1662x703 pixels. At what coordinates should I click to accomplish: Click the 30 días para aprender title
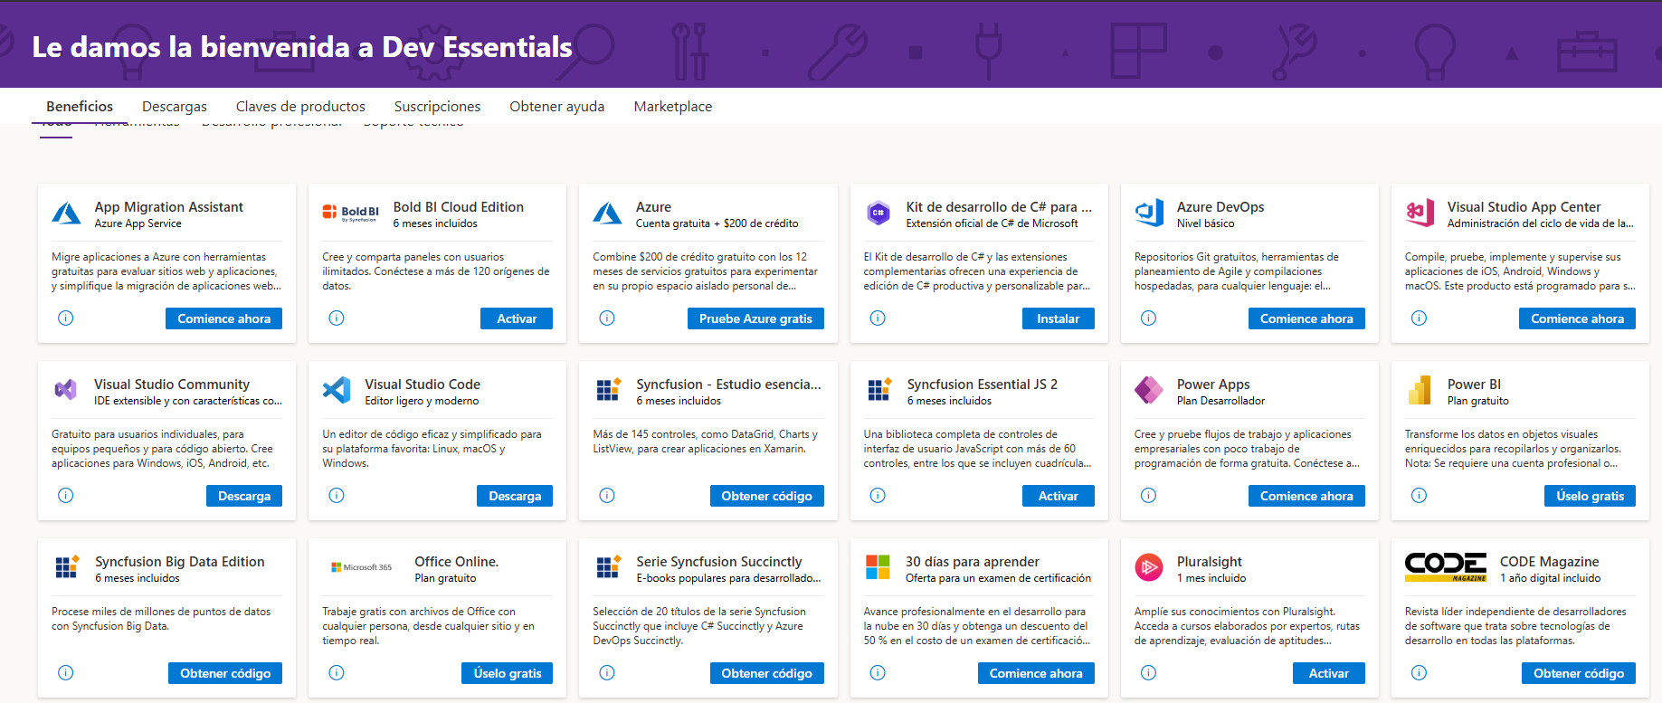(972, 562)
